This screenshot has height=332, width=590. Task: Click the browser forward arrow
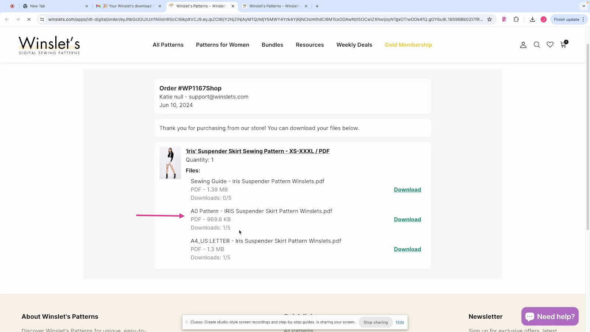[x=18, y=19]
